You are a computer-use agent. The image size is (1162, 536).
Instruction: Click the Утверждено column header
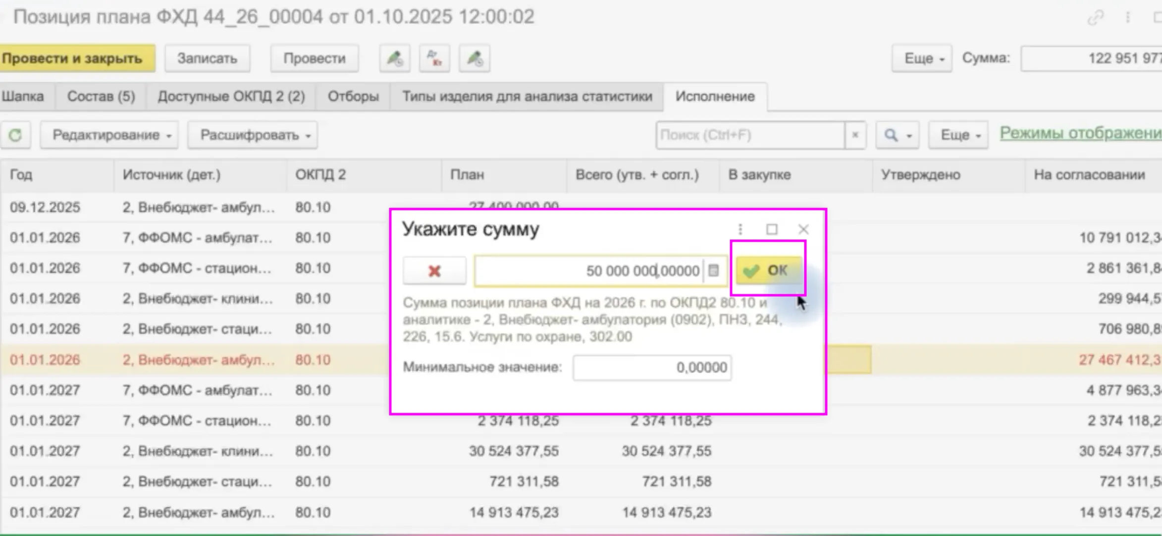(949, 174)
